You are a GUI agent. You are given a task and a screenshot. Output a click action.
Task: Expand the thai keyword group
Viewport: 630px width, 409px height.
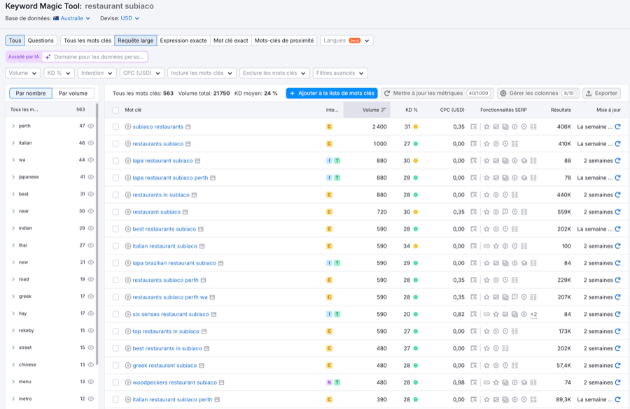(x=13, y=245)
